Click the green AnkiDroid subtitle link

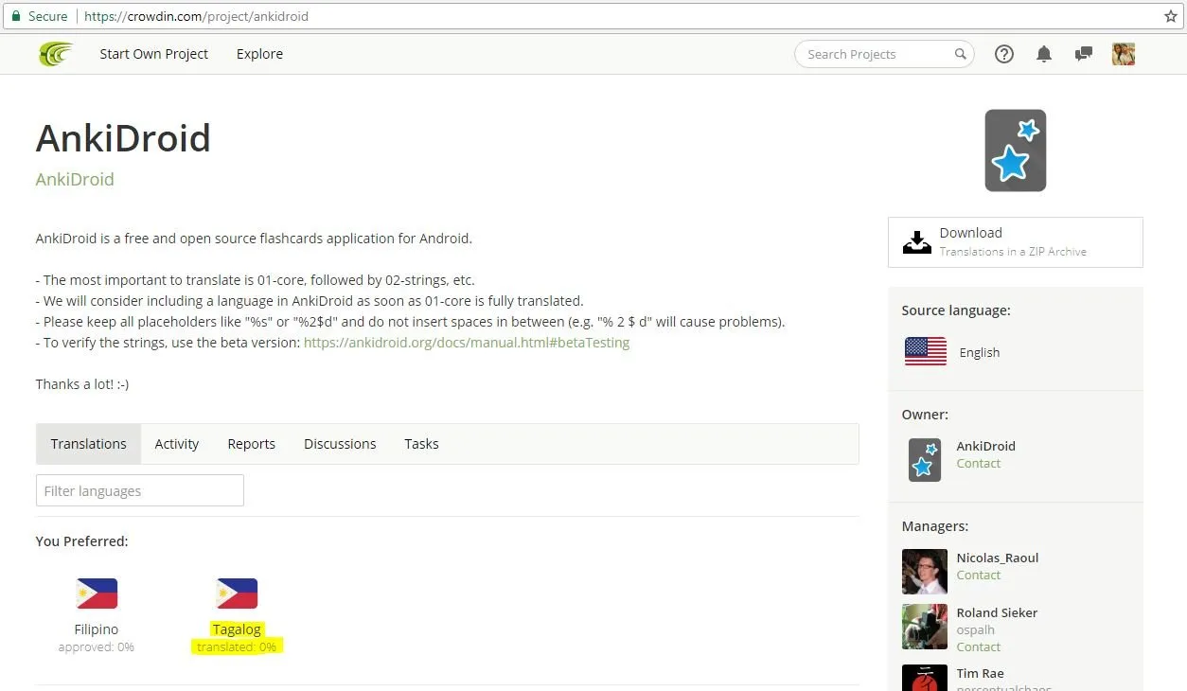(75, 179)
